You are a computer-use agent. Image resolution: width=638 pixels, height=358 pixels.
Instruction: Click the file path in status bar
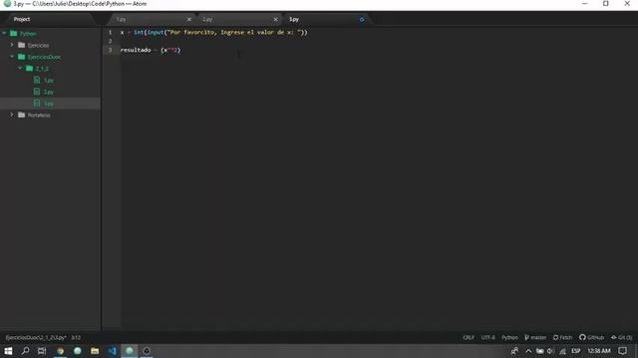tap(36, 338)
